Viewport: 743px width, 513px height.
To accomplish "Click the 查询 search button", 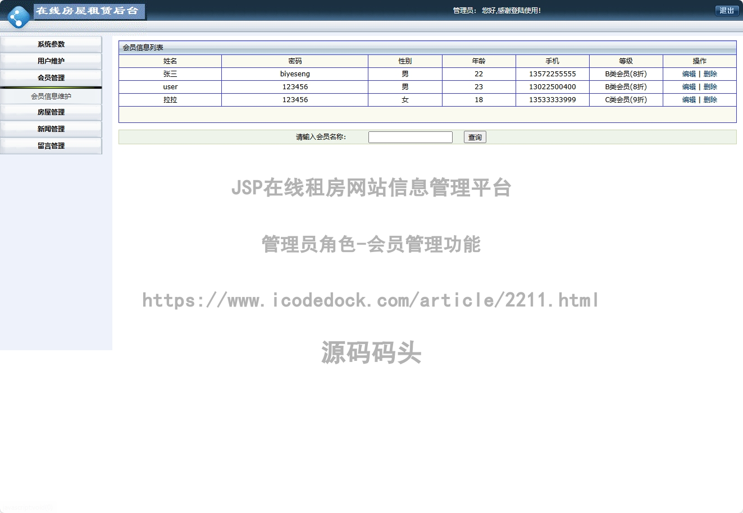I will pos(475,137).
